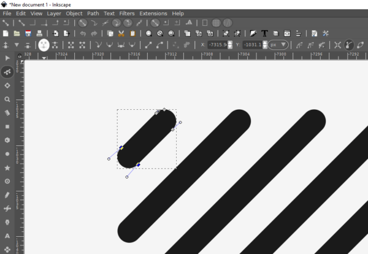The image size is (368, 254).
Task: Click the Open document folder icon
Action: pyautogui.click(x=17, y=34)
